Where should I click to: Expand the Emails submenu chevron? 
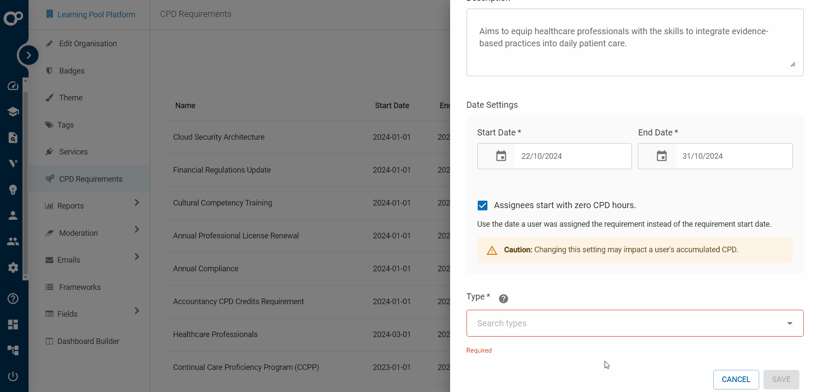coord(137,257)
